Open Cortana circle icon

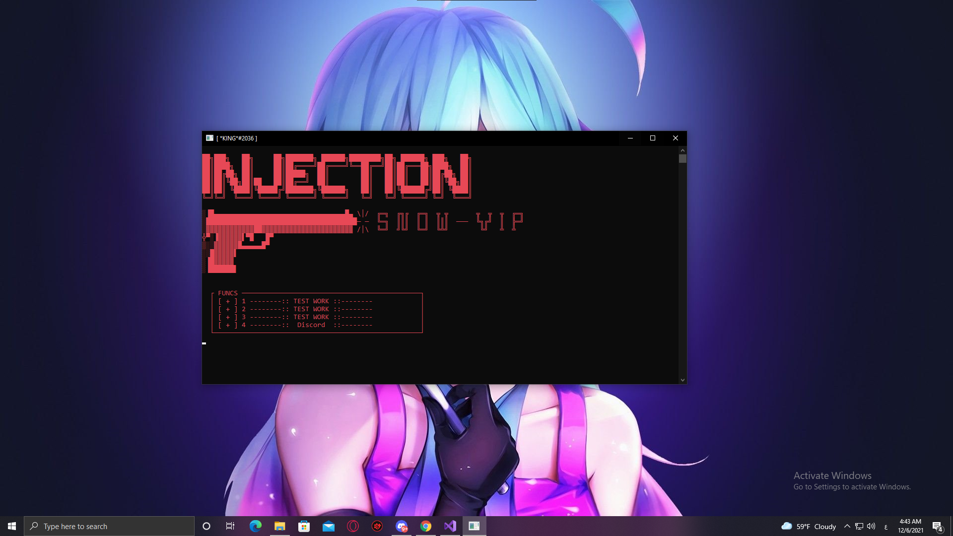pyautogui.click(x=206, y=526)
